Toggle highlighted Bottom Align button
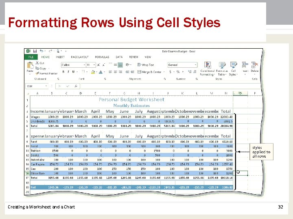The width and height of the screenshot is (293, 219). click(120, 65)
